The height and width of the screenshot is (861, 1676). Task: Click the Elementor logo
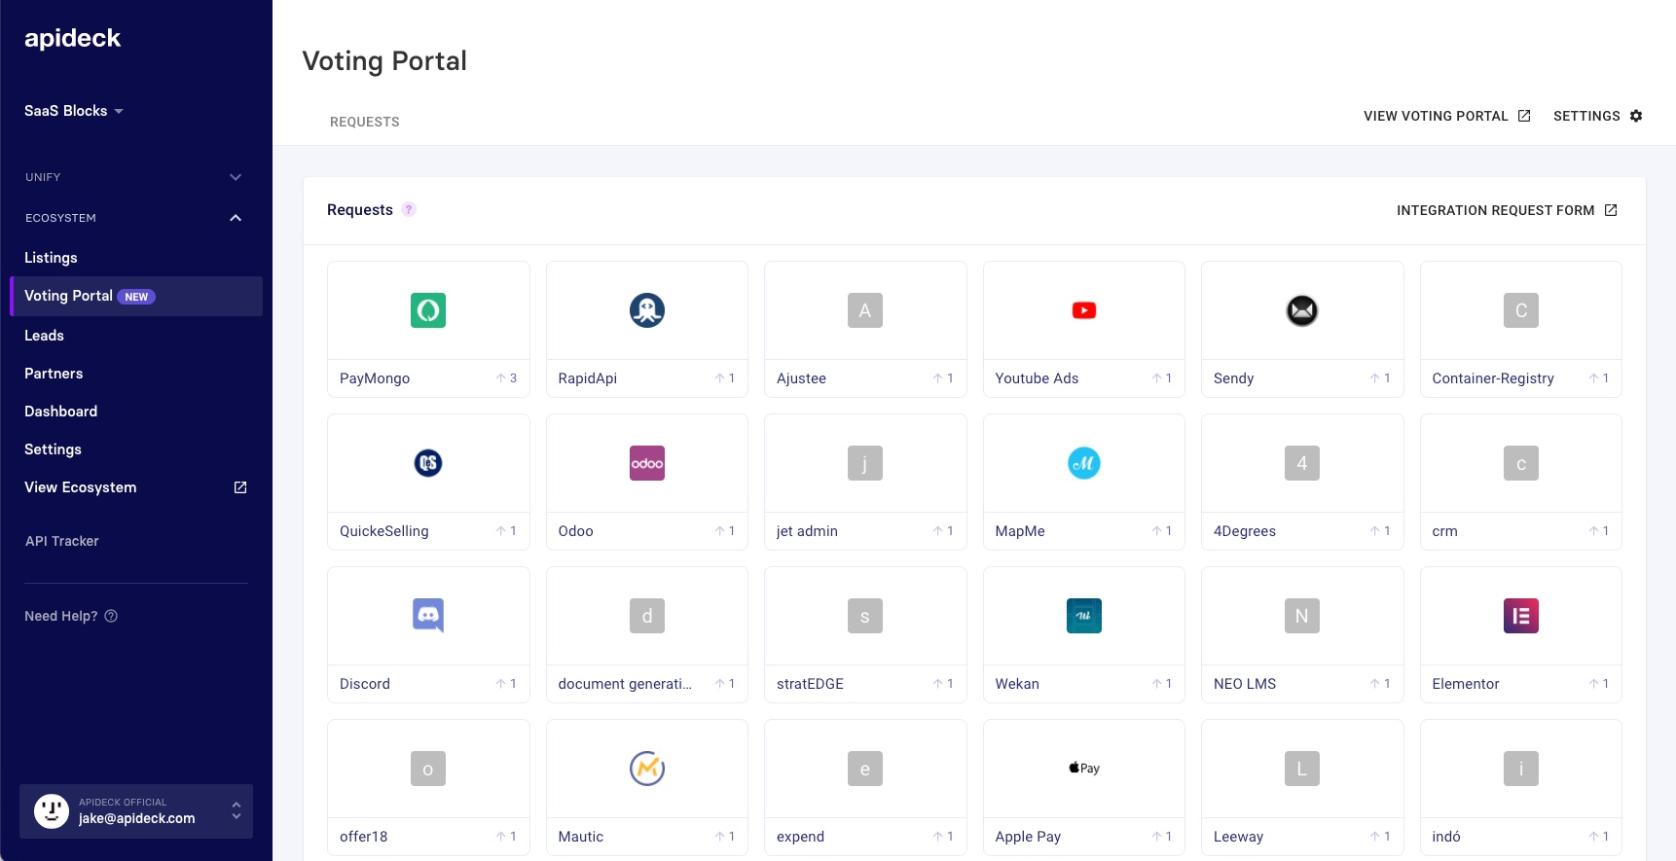click(x=1521, y=616)
